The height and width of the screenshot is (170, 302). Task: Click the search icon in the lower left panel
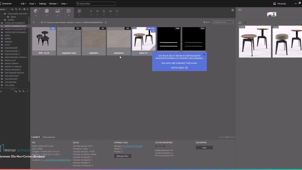19,91
